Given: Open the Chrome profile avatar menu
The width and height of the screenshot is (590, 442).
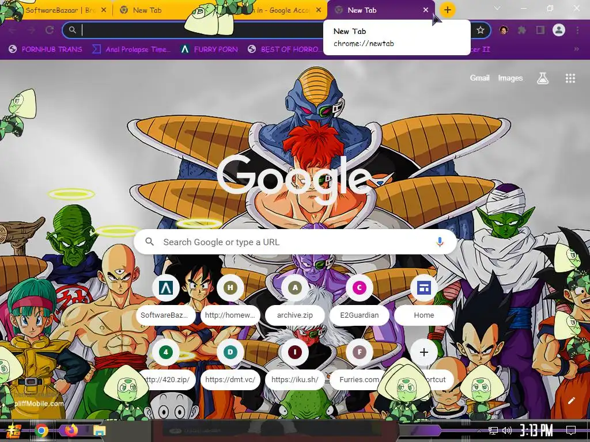Looking at the screenshot, I should (559, 30).
